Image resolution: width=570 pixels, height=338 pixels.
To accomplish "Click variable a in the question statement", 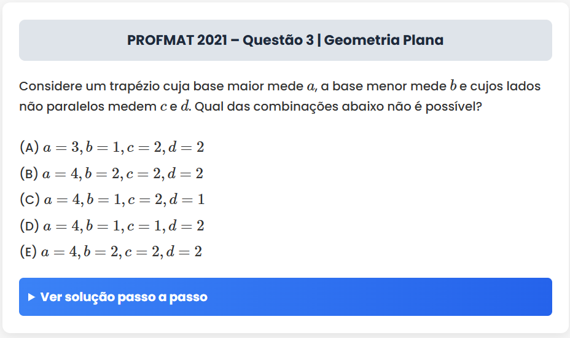I will click(310, 86).
